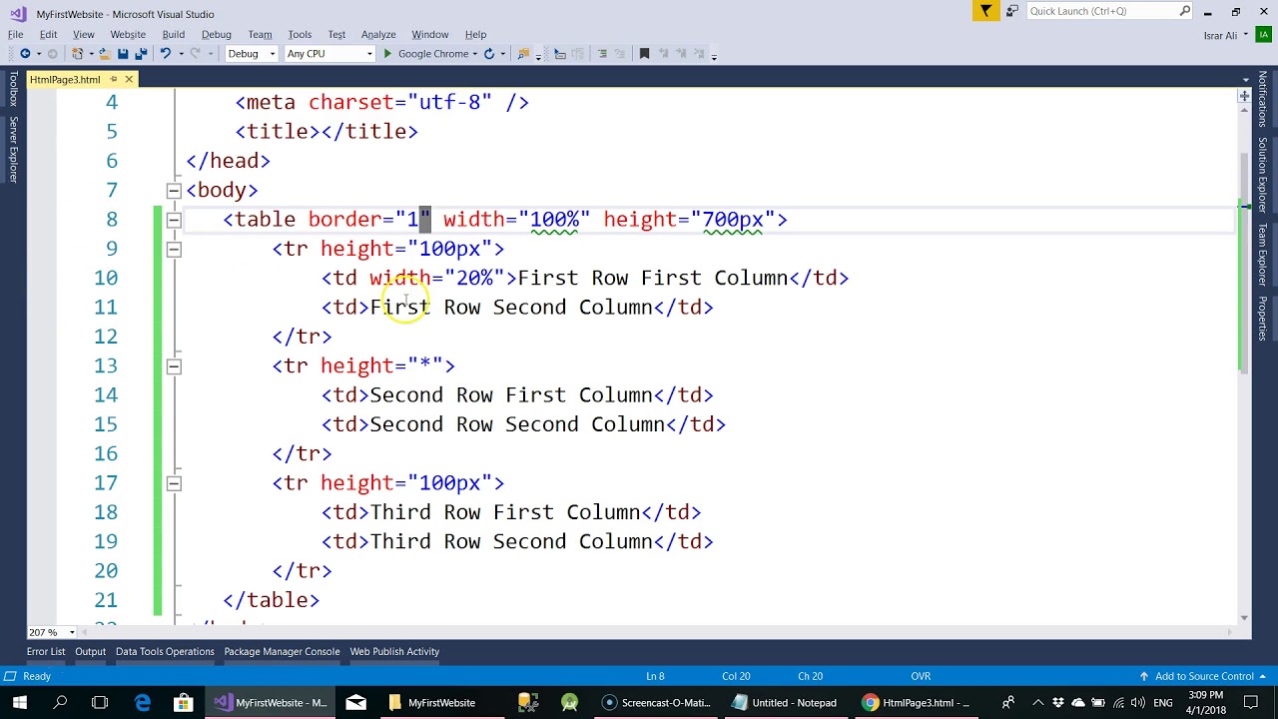Collapse the tr block on line 13

pos(174,366)
